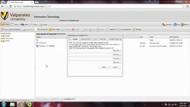
Task: Switch to the Drag and drop tab
Action: [85, 39]
